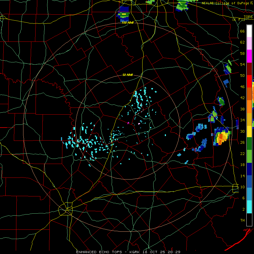Click the 10 scale value

pos(242,187)
